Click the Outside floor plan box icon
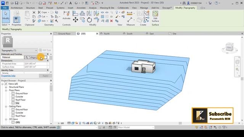This screenshot has height=137, width=244. coord(13,97)
